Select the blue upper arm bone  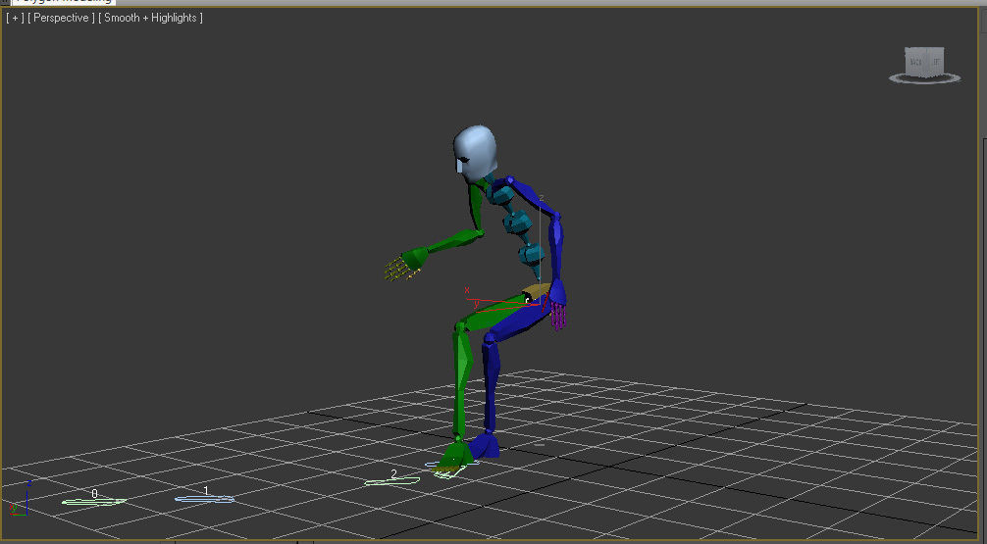pos(532,196)
